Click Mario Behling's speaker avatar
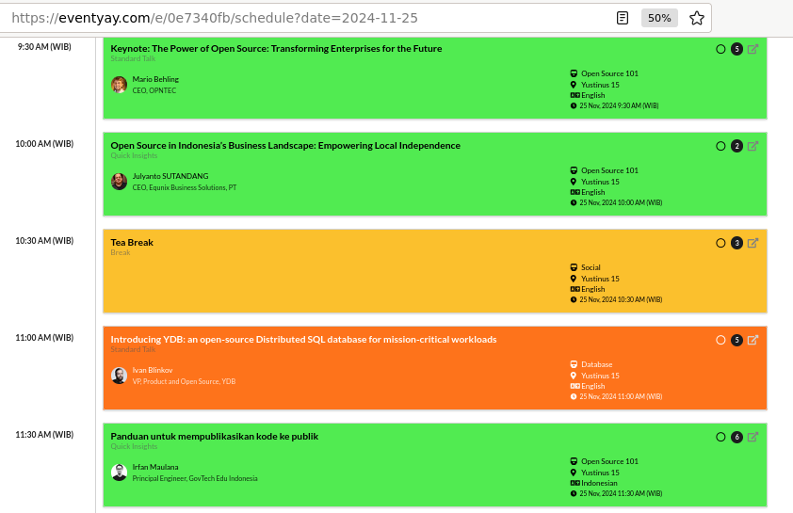This screenshot has width=793, height=513. (x=119, y=85)
